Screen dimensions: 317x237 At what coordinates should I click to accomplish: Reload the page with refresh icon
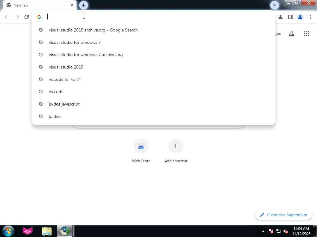tap(27, 17)
